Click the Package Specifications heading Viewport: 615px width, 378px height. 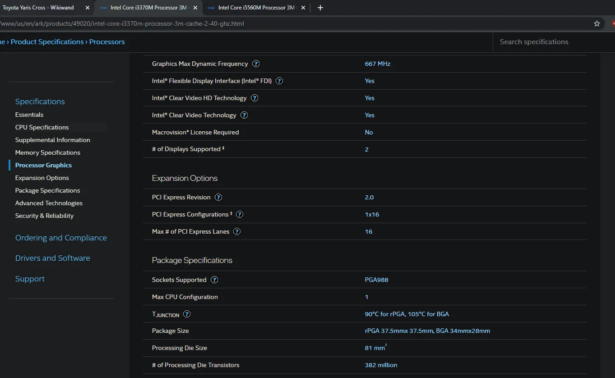tap(192, 260)
